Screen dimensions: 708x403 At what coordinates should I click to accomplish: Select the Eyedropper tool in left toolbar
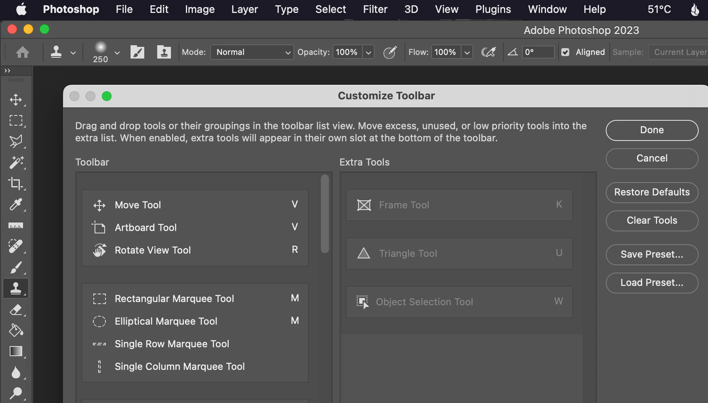(x=16, y=205)
